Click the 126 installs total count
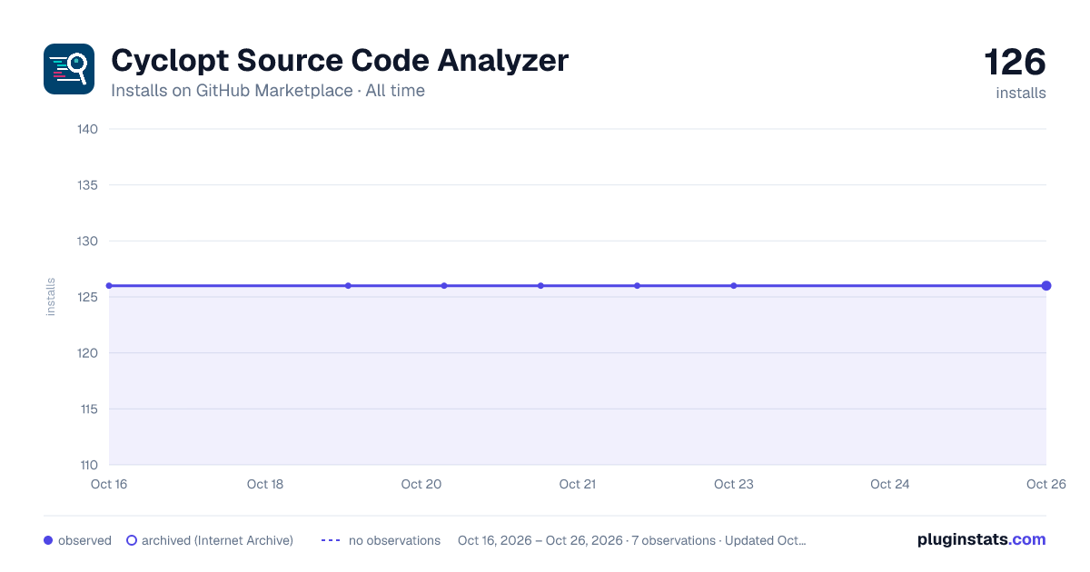This screenshot has height=572, width=1090. tap(1016, 73)
